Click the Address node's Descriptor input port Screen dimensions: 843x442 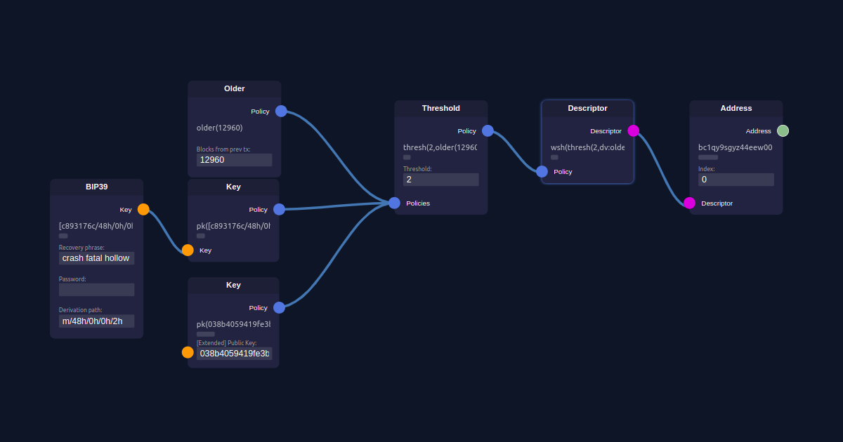coord(689,203)
